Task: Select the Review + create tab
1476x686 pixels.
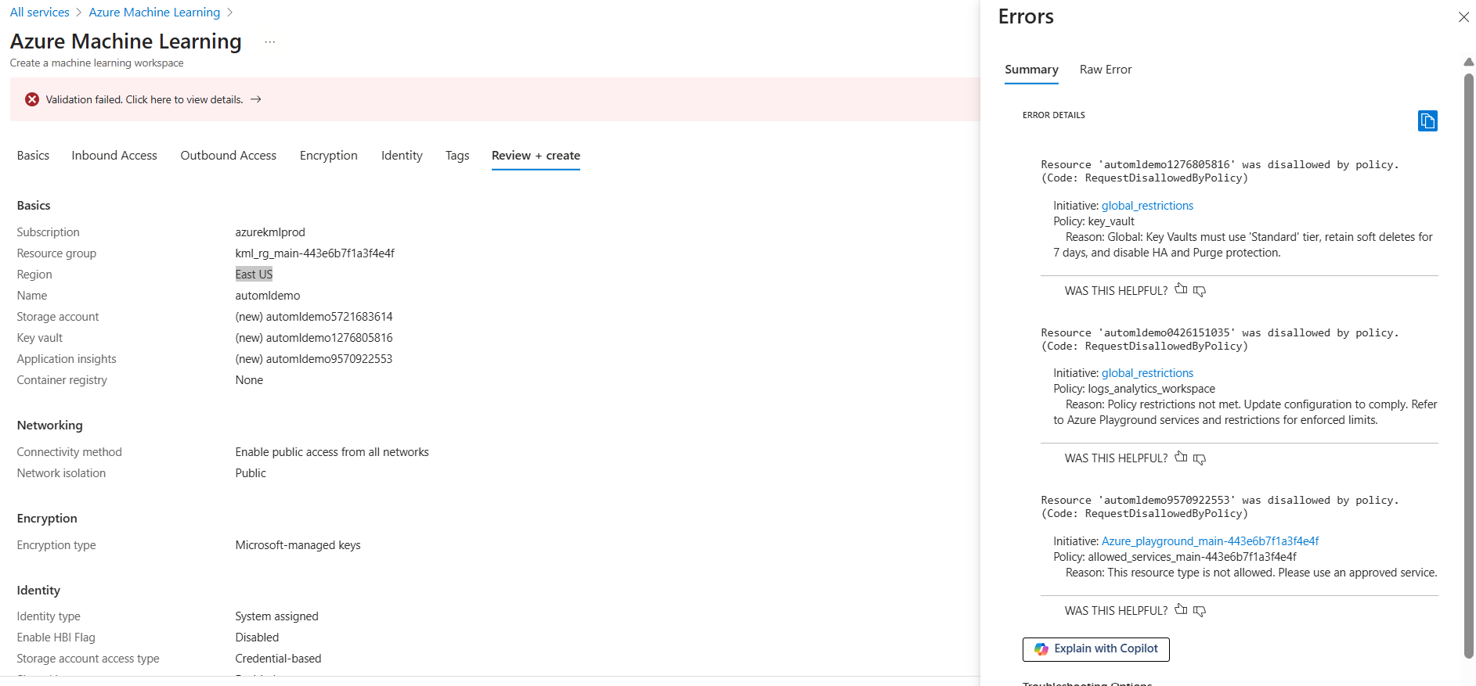Action: click(536, 156)
